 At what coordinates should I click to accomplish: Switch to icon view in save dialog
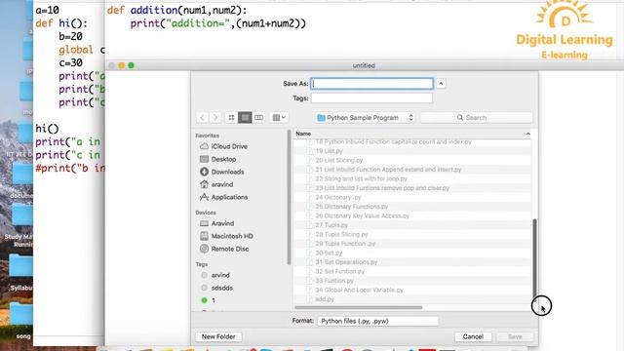(231, 117)
